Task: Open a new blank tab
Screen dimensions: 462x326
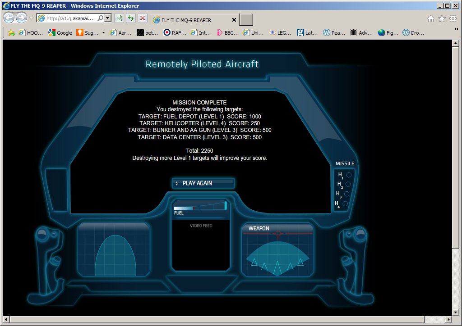Action: pyautogui.click(x=246, y=20)
